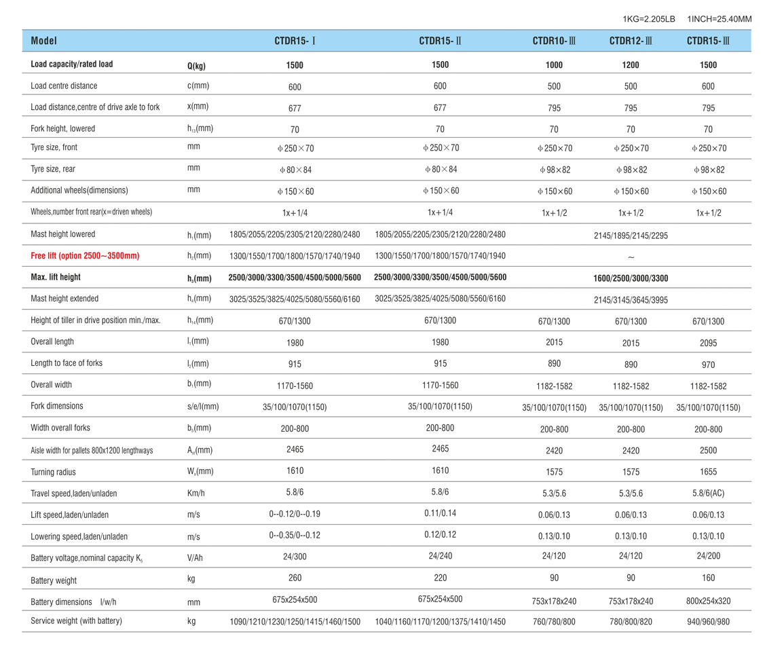
Task: Click the Model header label
Action: coord(44,41)
